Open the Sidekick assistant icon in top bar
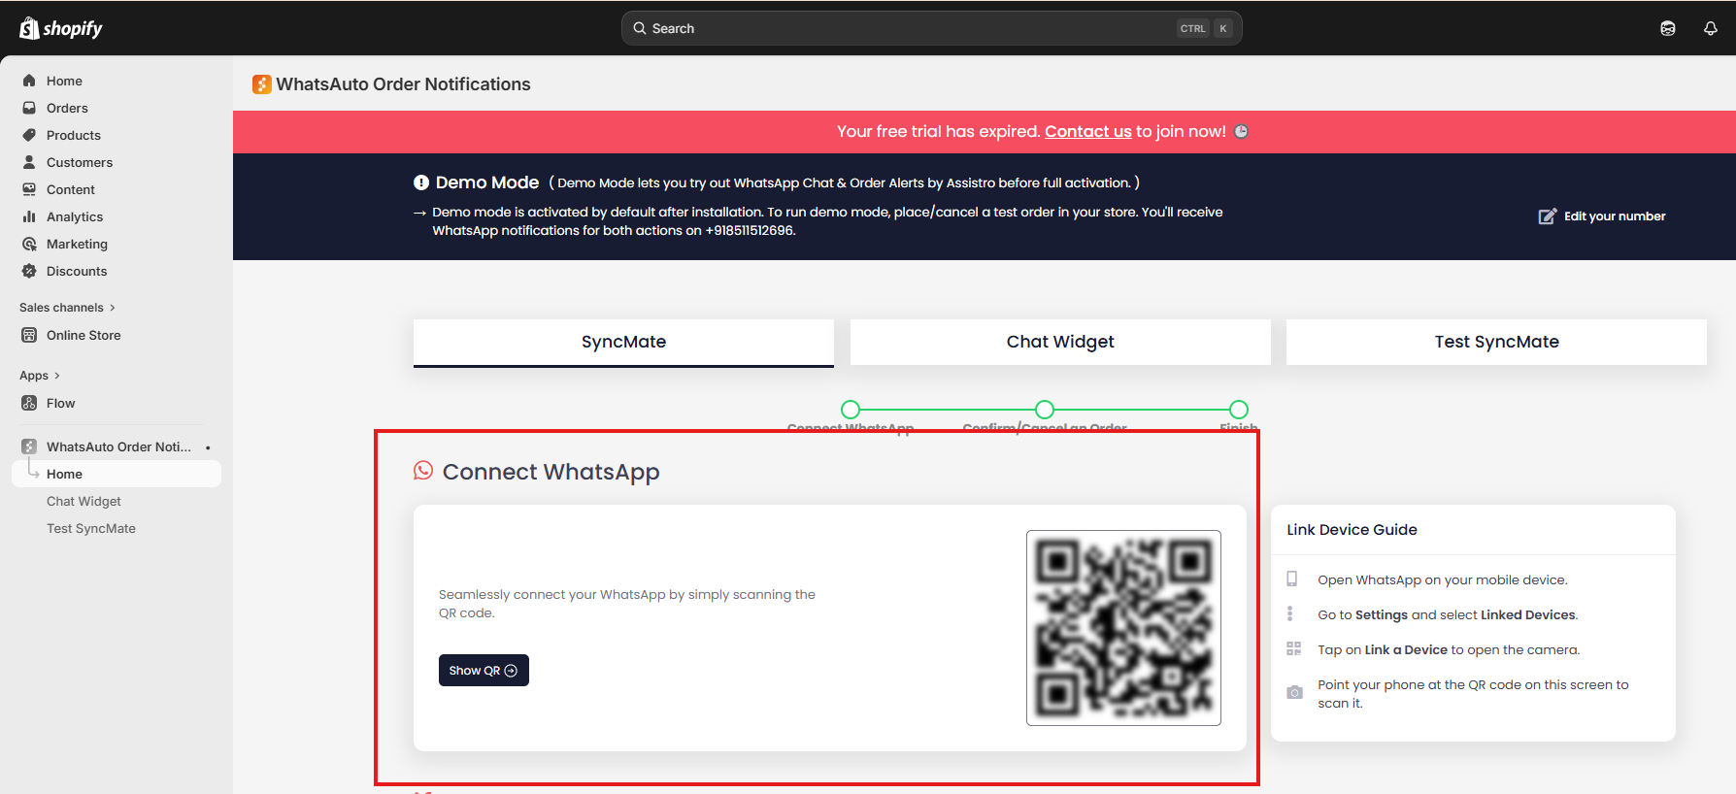The height and width of the screenshot is (794, 1736). [1667, 28]
